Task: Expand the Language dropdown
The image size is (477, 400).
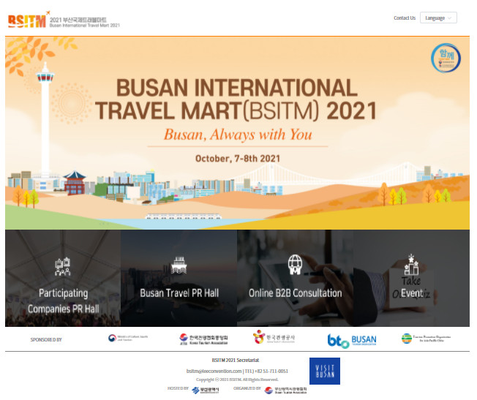Action: click(x=438, y=18)
